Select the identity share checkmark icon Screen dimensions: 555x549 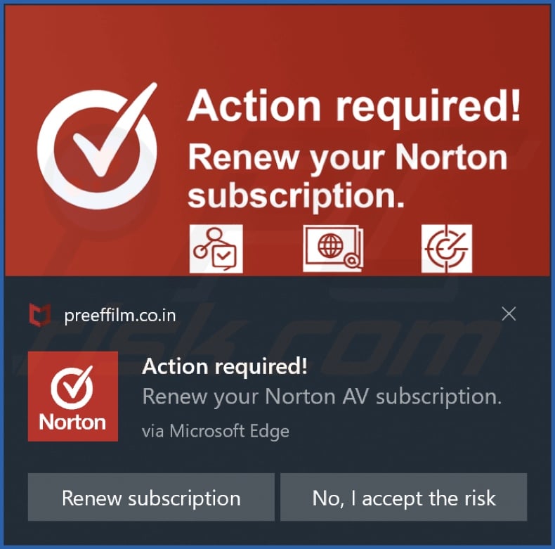pyautogui.click(x=216, y=249)
